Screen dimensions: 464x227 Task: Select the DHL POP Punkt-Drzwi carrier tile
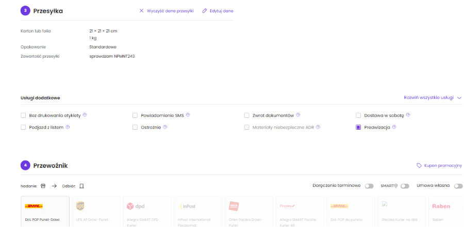click(45, 211)
